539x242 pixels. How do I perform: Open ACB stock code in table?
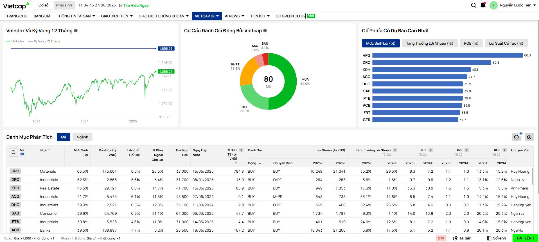coord(15,230)
